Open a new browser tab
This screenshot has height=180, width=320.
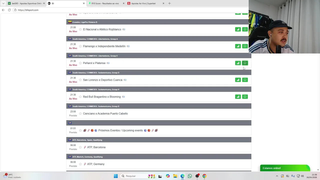[169, 3]
